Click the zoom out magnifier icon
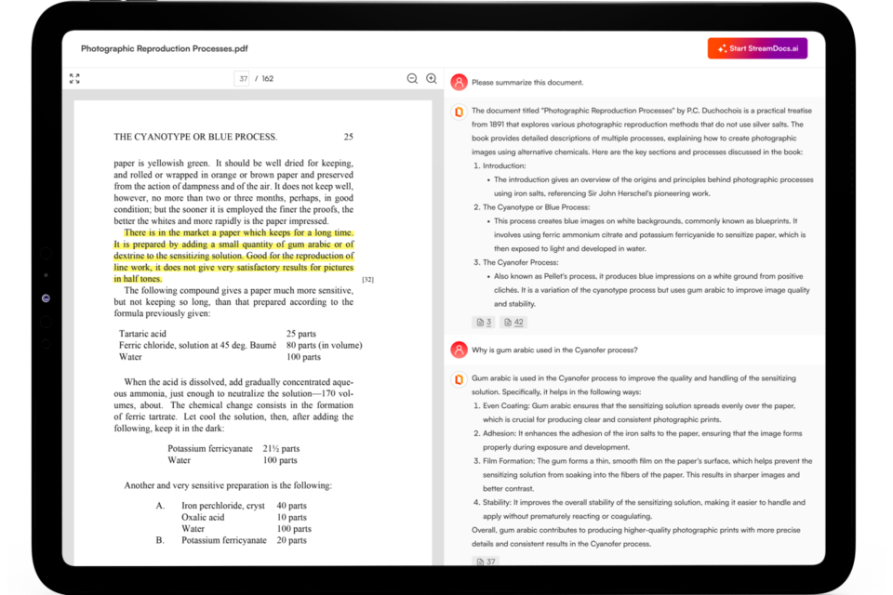 (x=412, y=79)
